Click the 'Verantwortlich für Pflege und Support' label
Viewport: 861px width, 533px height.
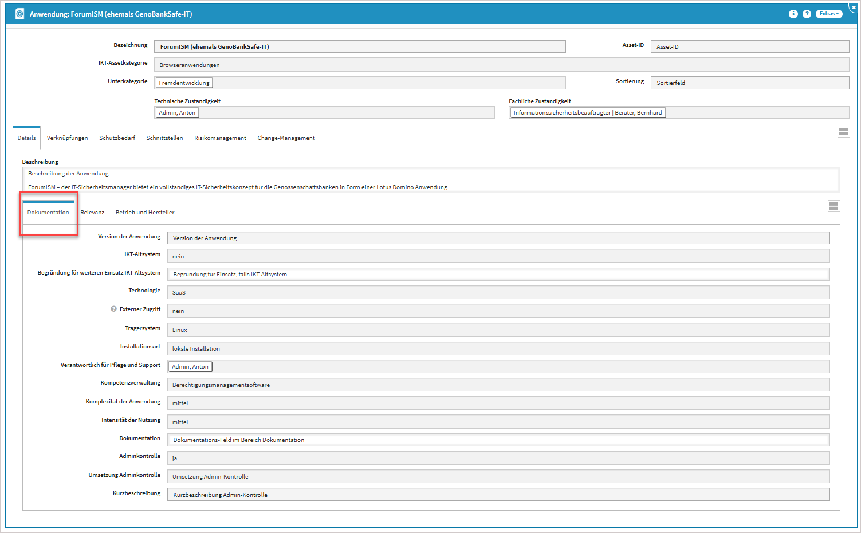pyautogui.click(x=111, y=365)
